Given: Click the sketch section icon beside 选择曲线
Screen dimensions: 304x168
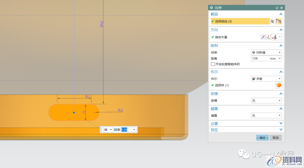Looking at the screenshot, I should click(272, 21).
